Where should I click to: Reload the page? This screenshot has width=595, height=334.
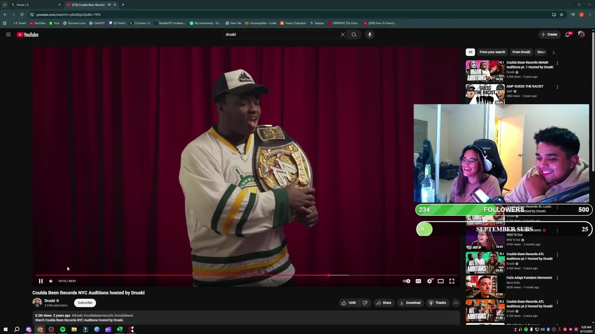(x=21, y=14)
